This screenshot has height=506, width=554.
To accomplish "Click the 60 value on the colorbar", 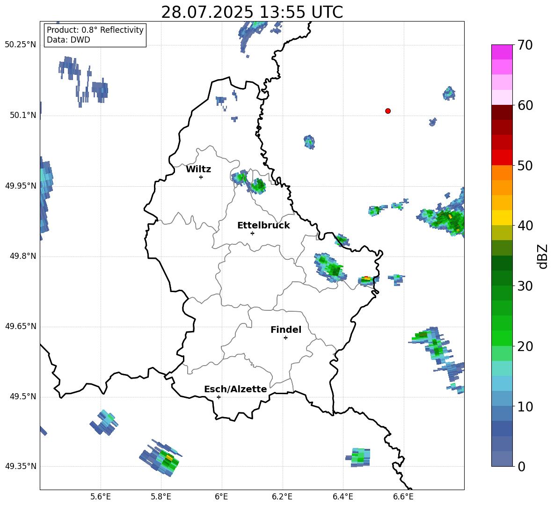I will (525, 105).
